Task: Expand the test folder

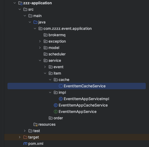Action: (25, 131)
